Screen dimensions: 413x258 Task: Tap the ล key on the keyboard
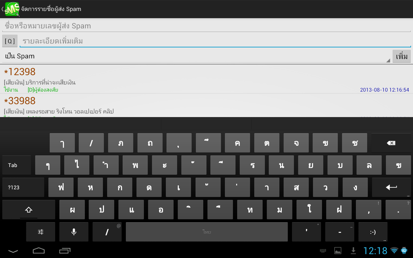[x=369, y=165]
